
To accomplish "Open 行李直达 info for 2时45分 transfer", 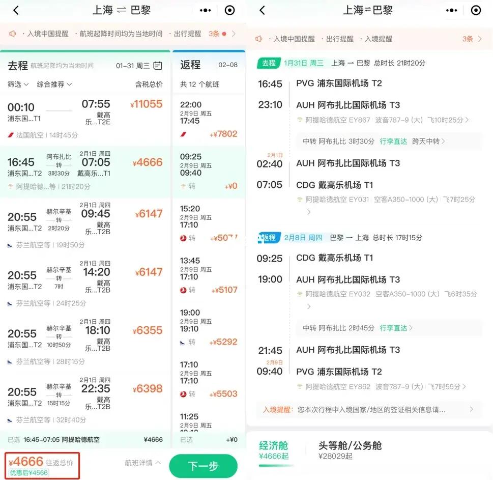I will (396, 328).
